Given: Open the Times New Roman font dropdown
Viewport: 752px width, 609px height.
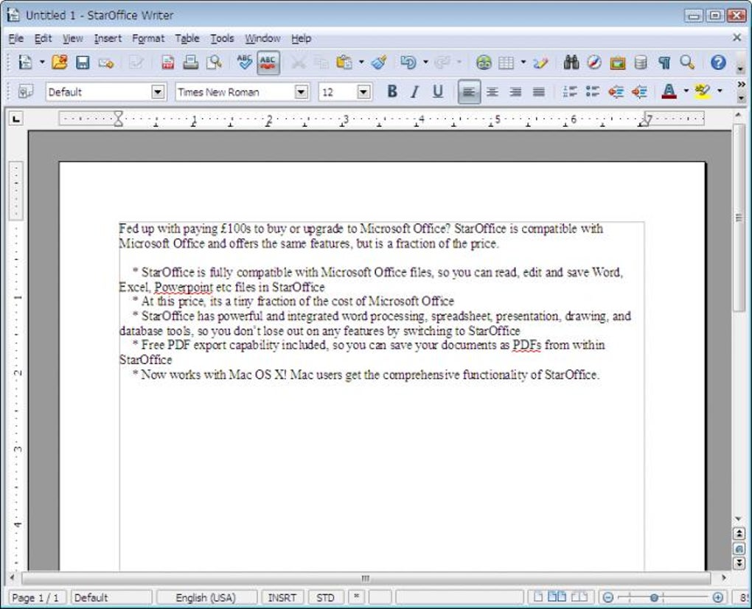Looking at the screenshot, I should click(302, 91).
